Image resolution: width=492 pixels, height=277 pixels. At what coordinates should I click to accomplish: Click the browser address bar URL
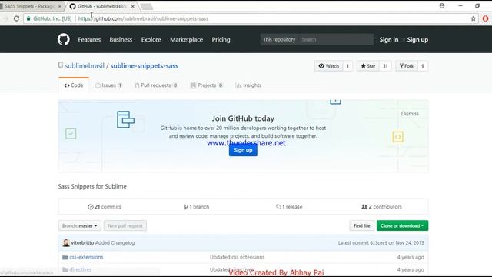pos(143,18)
